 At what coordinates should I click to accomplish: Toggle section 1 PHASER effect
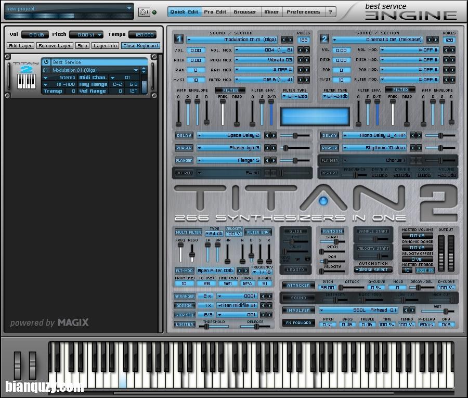pos(184,148)
